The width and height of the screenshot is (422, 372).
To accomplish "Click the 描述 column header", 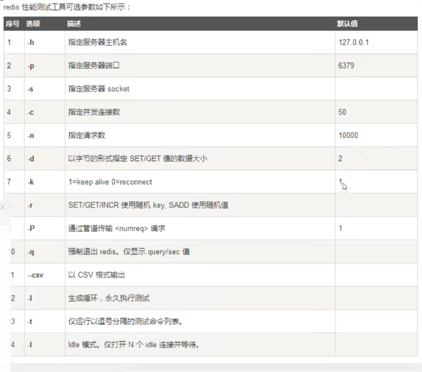I will click(x=74, y=24).
